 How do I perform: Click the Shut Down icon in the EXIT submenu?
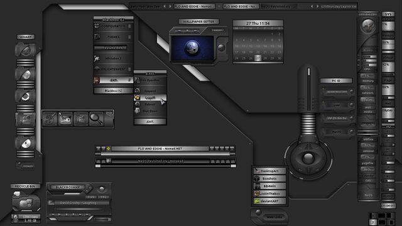[x=137, y=111]
